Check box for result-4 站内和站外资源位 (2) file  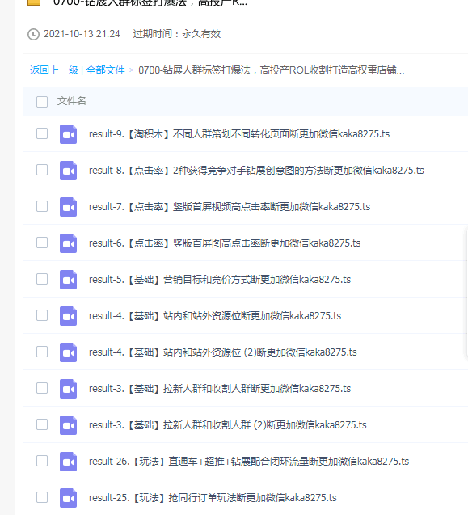[x=42, y=352]
